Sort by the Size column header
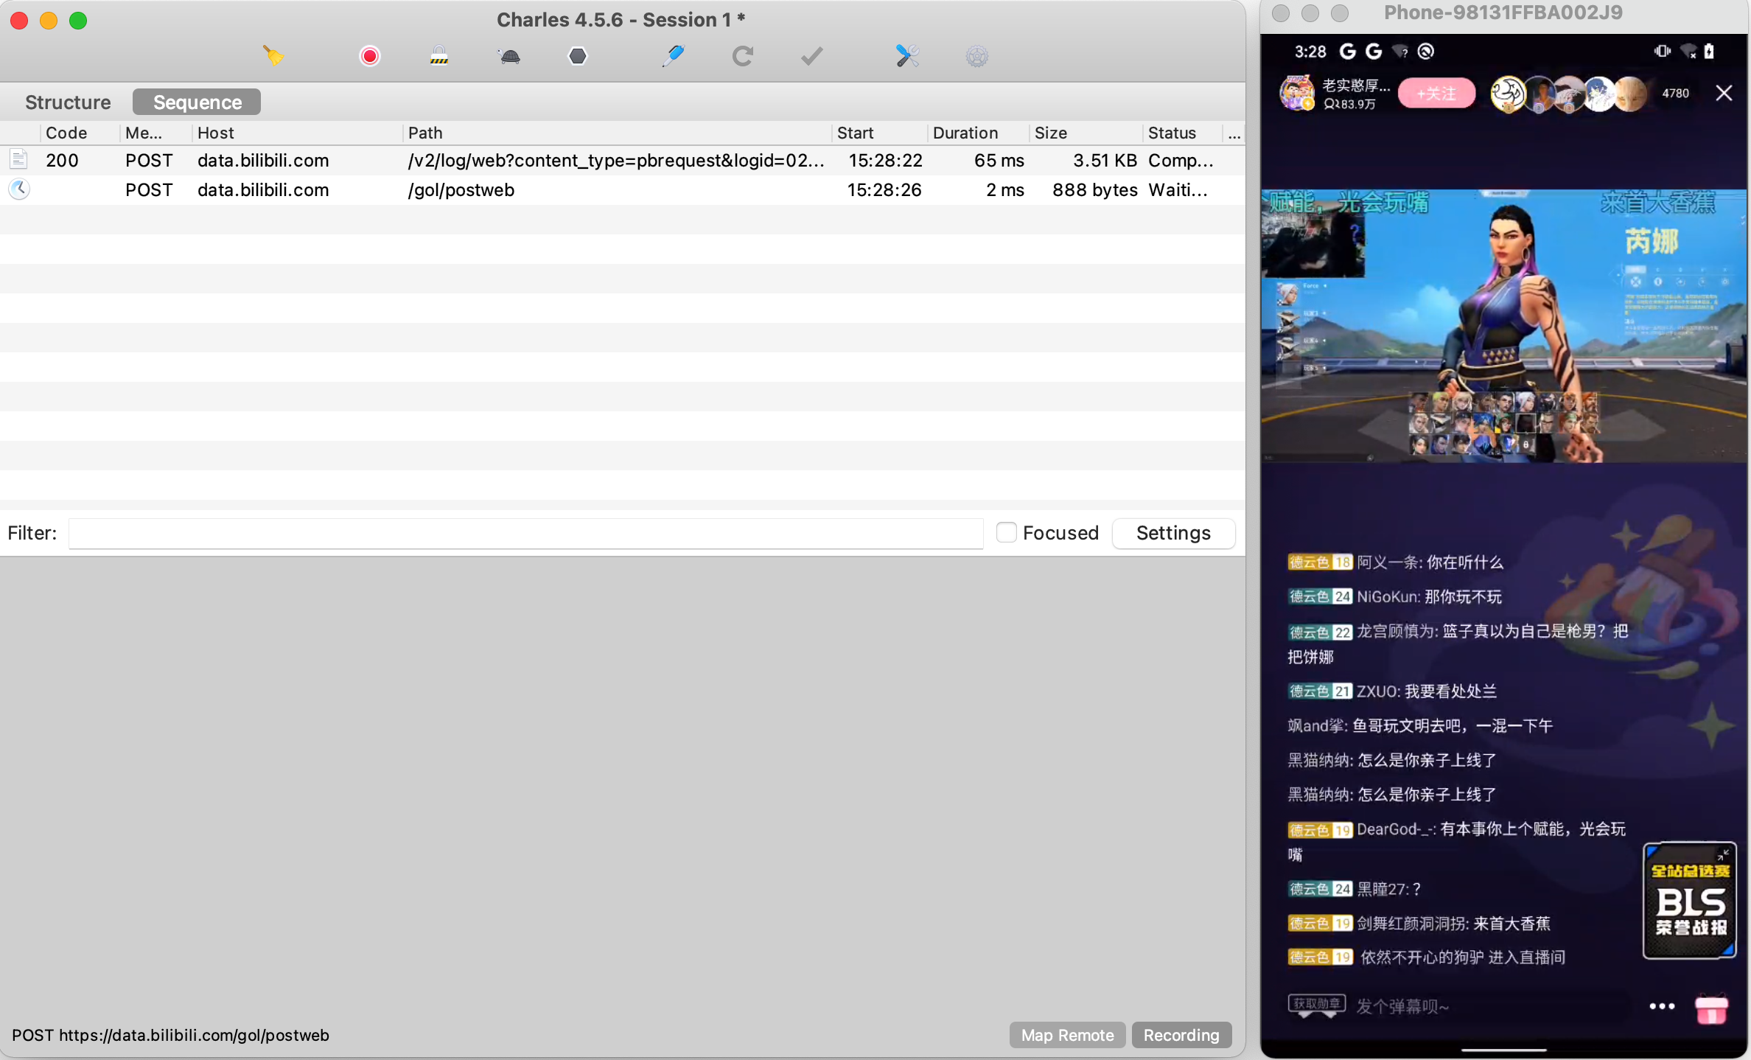This screenshot has height=1060, width=1751. coord(1086,133)
